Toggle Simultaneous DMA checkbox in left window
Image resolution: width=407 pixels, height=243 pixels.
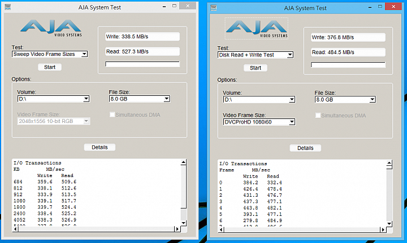pyautogui.click(x=112, y=114)
